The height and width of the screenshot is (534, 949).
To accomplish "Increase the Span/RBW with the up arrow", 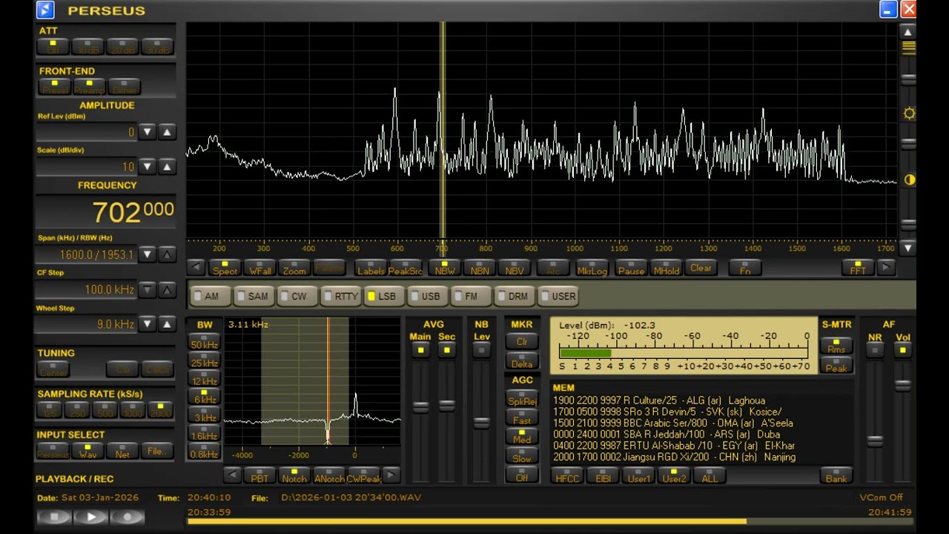I will [167, 254].
